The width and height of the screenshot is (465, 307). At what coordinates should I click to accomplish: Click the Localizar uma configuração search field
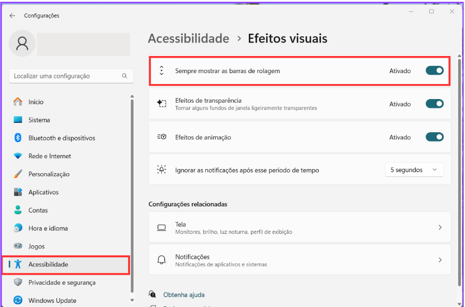[x=67, y=76]
